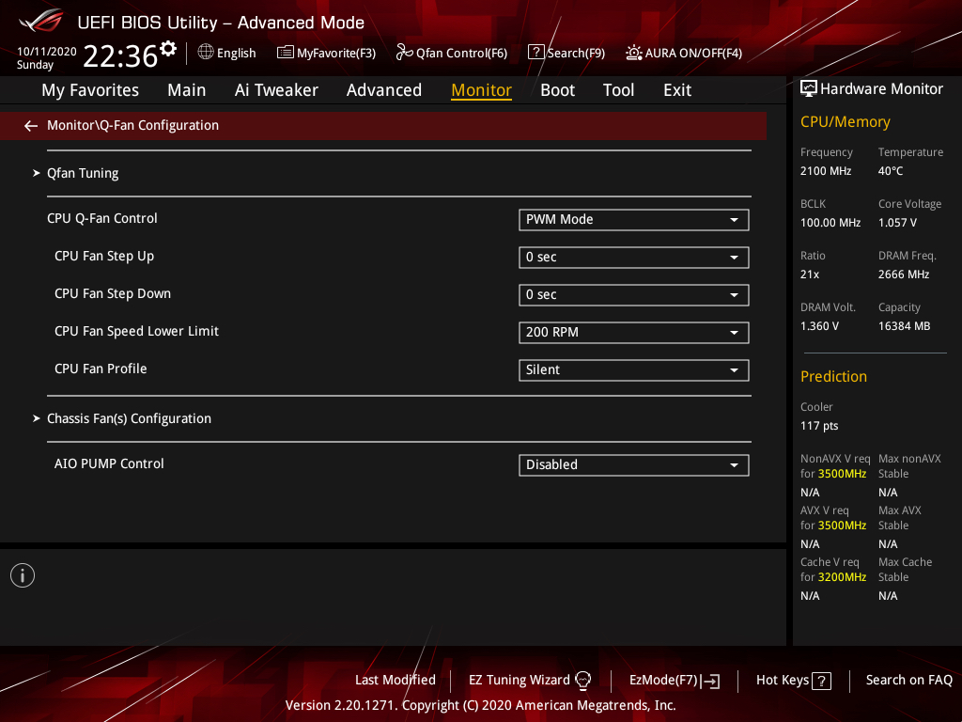Viewport: 962px width, 722px height.
Task: Select the Monitor tab
Action: point(482,90)
